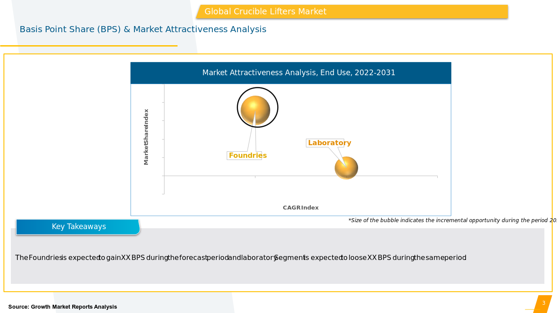
Task: Click the yellow underline below the heading
Action: pyautogui.click(x=89, y=46)
